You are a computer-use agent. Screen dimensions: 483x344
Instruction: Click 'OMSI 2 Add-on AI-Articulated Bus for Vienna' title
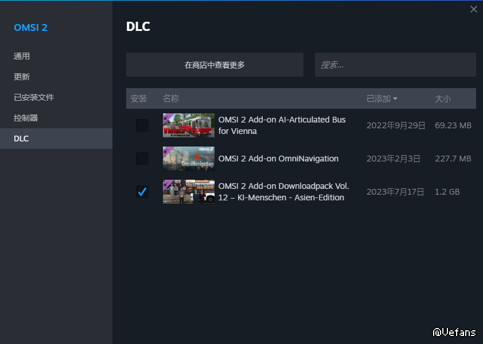tap(282, 125)
